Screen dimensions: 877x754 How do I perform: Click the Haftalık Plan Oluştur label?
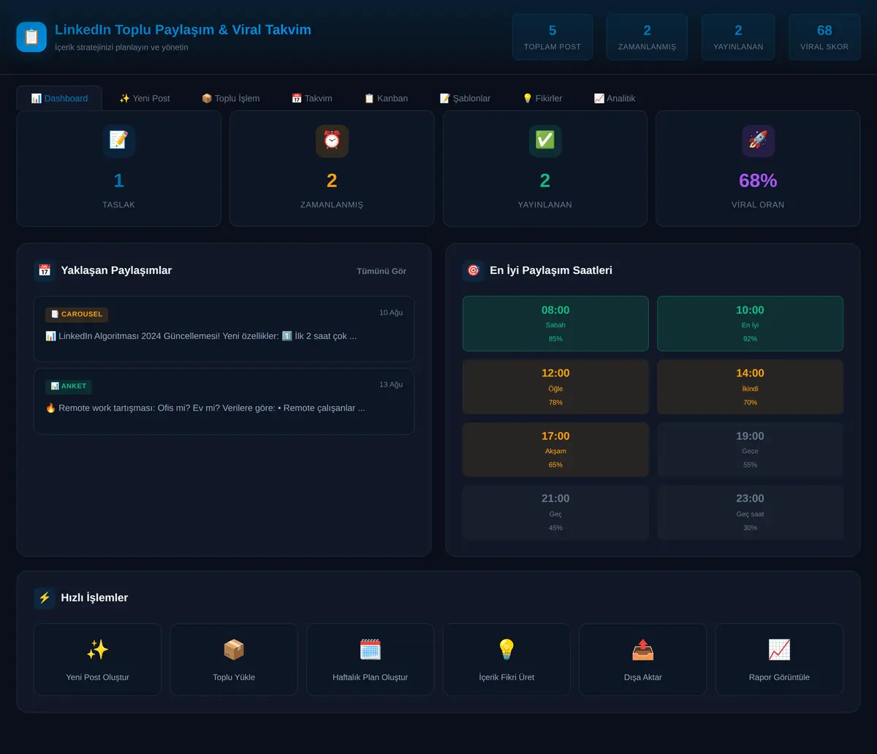click(371, 677)
